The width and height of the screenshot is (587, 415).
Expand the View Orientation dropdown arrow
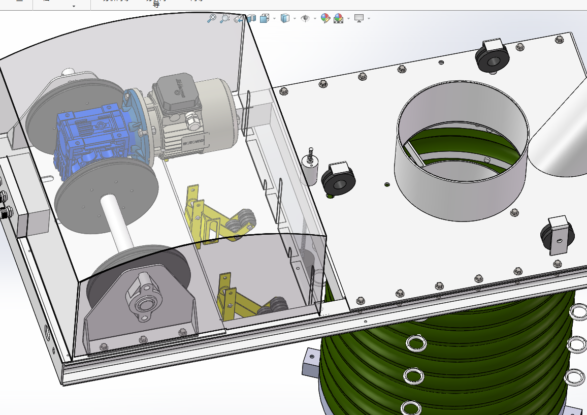click(274, 18)
